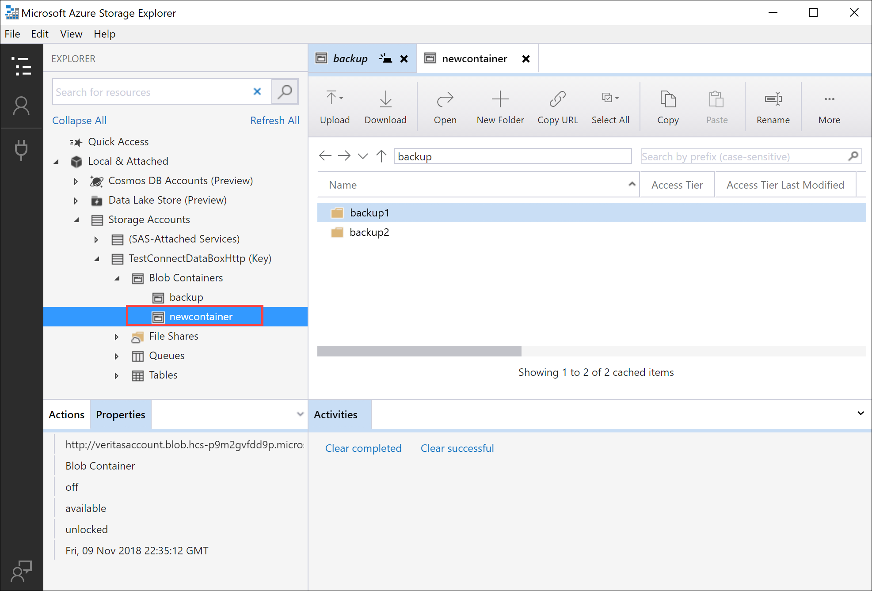
Task: Select the backup1 folder
Action: [x=369, y=212]
